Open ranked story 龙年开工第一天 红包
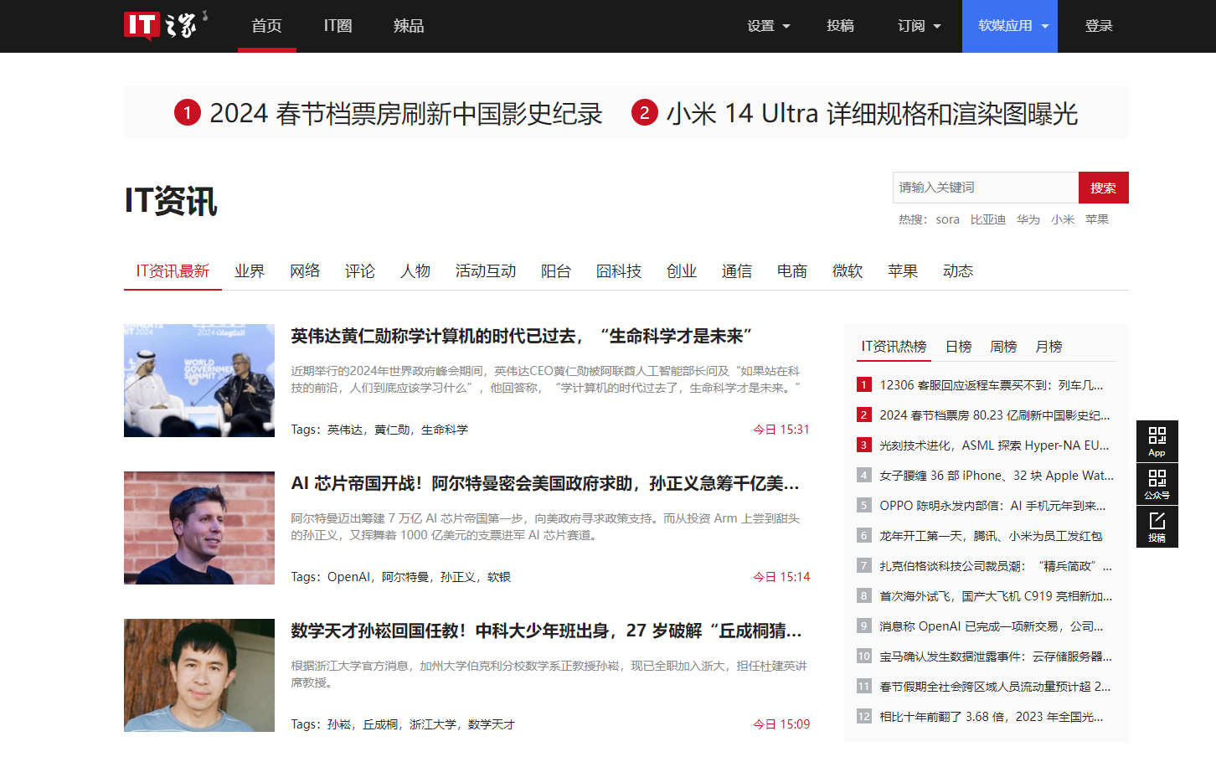Viewport: 1216px width, 757px height. 991,536
